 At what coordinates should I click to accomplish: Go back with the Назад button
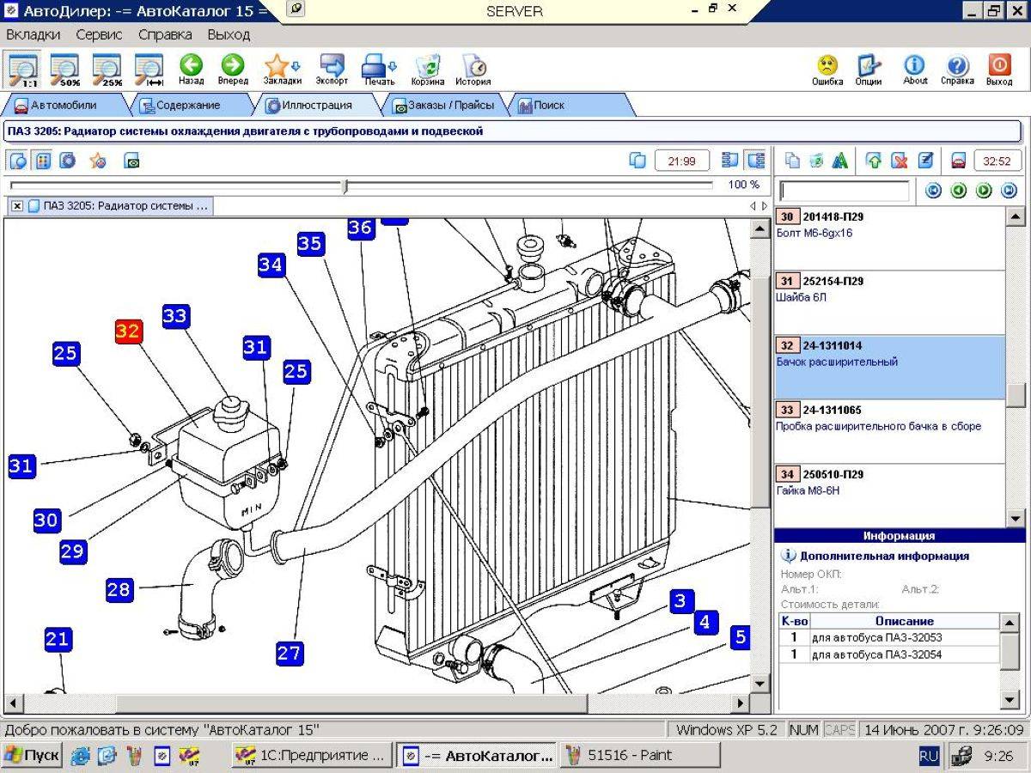coord(191,70)
